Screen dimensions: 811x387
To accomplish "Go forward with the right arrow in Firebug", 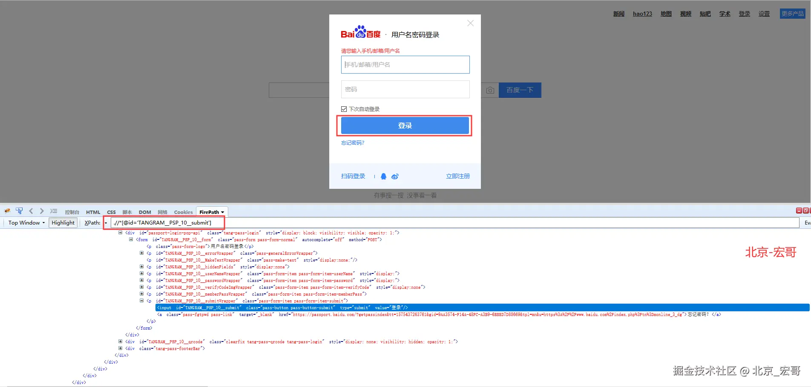I will [x=42, y=211].
